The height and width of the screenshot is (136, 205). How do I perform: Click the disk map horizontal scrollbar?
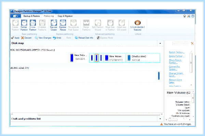[x=99, y=114]
